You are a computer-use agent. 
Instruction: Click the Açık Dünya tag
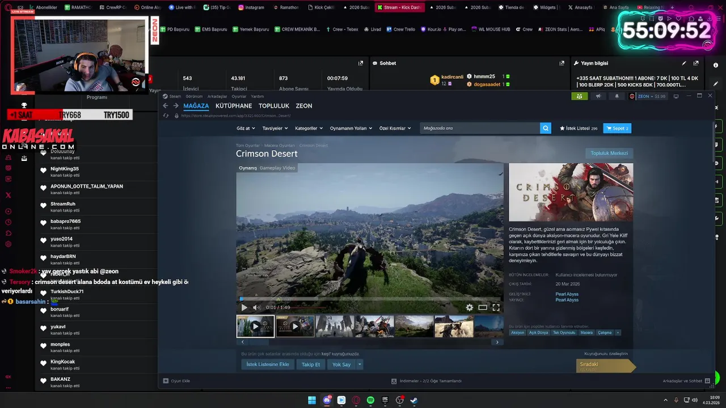point(539,333)
